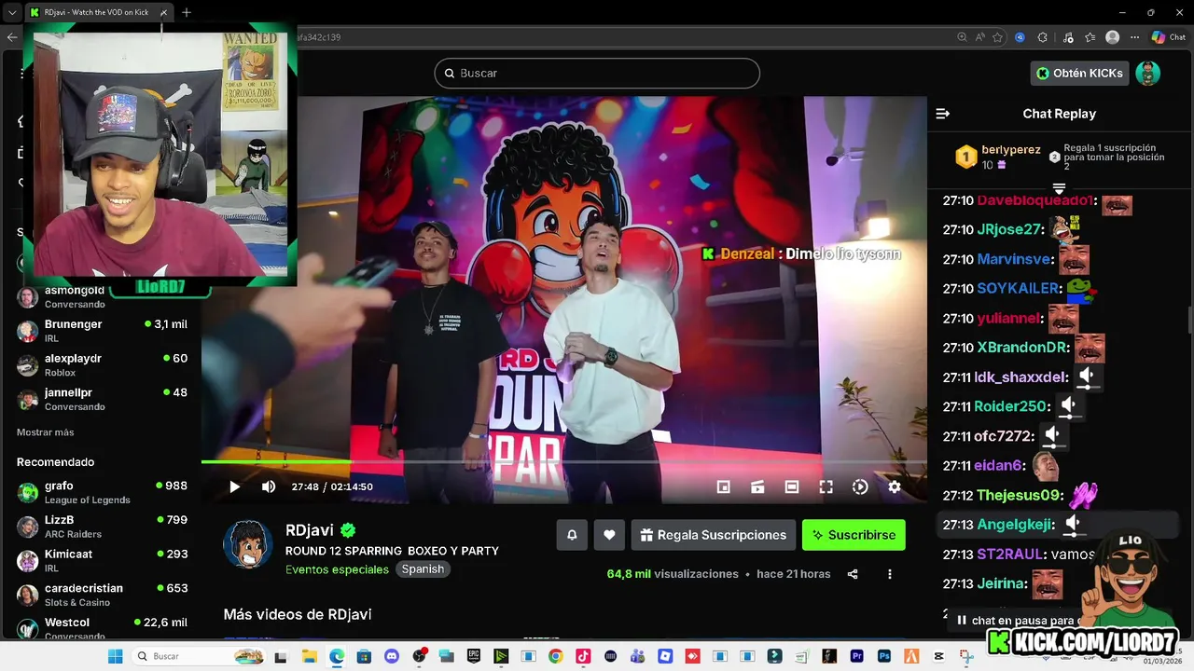Open RDjavi channel avatar
The height and width of the screenshot is (671, 1194).
[247, 544]
